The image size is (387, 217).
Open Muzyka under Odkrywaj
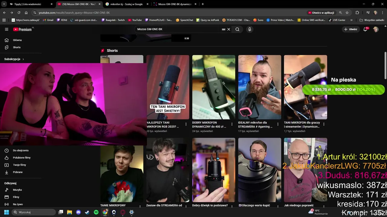click(17, 190)
